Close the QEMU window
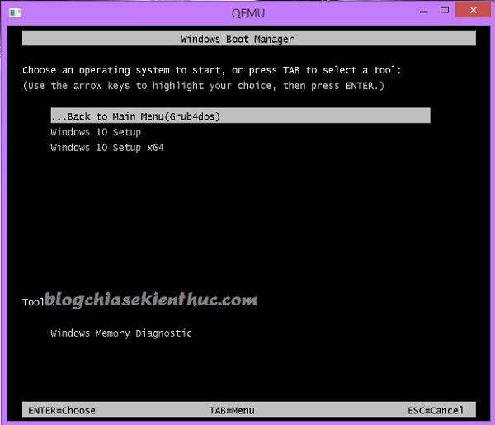The width and height of the screenshot is (495, 425). coord(473,10)
